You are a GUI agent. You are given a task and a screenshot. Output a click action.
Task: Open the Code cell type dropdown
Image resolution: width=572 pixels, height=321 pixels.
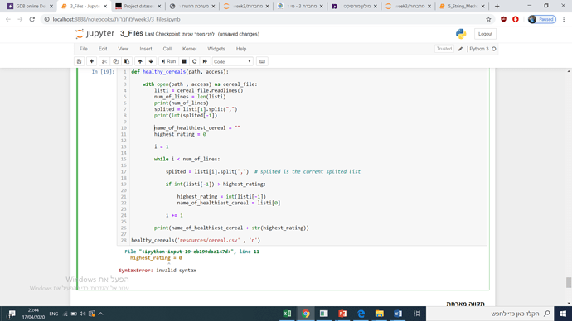coord(232,61)
